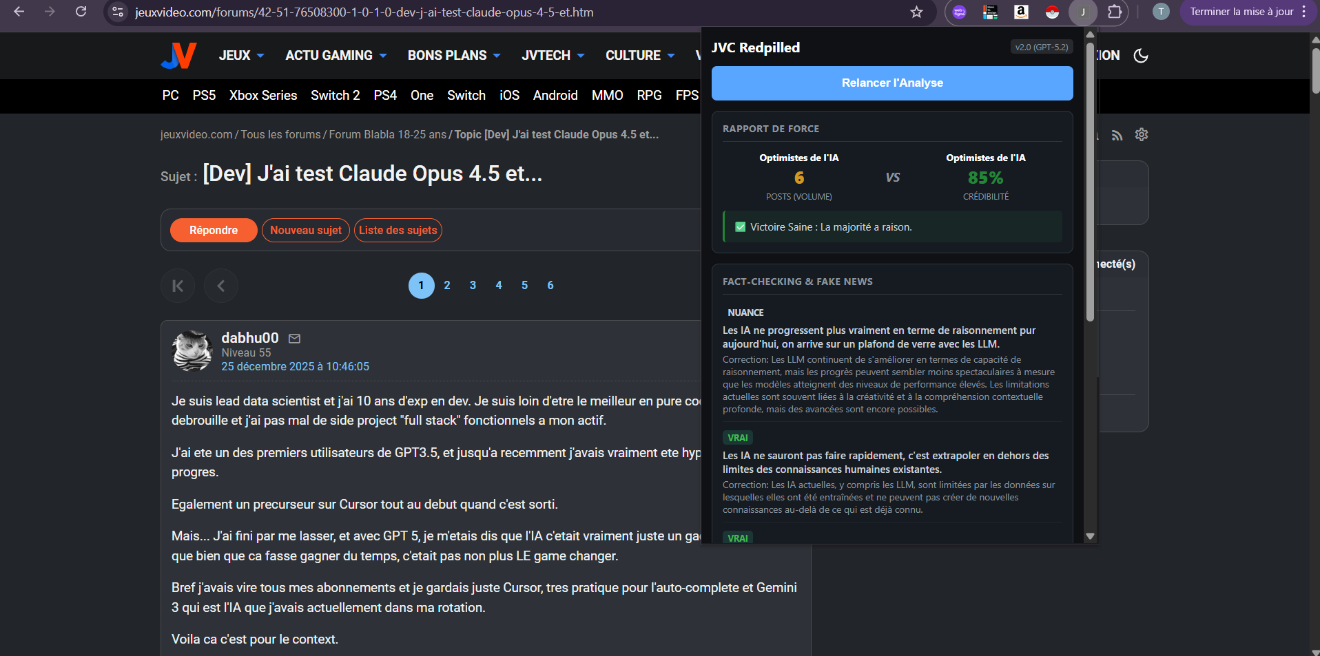Image resolution: width=1320 pixels, height=656 pixels.
Task: Select the PS5 platform tab
Action: pyautogui.click(x=204, y=96)
